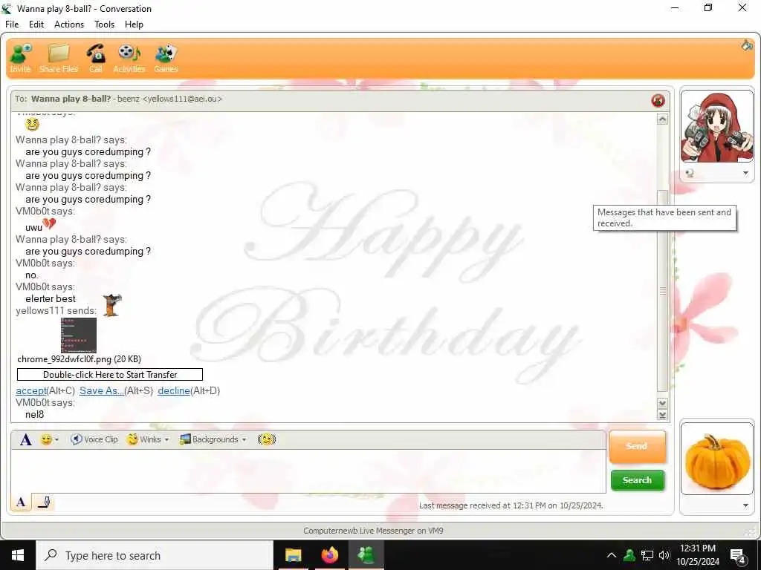Image resolution: width=761 pixels, height=570 pixels.
Task: Open File Explorer from the taskbar
Action: tap(293, 555)
